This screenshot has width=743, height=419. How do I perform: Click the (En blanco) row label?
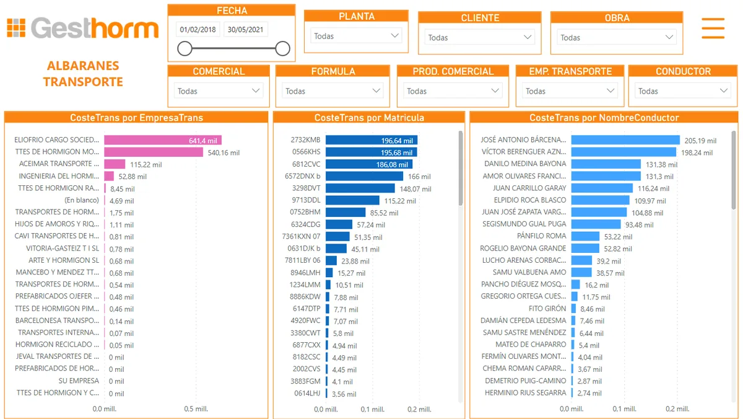(82, 200)
